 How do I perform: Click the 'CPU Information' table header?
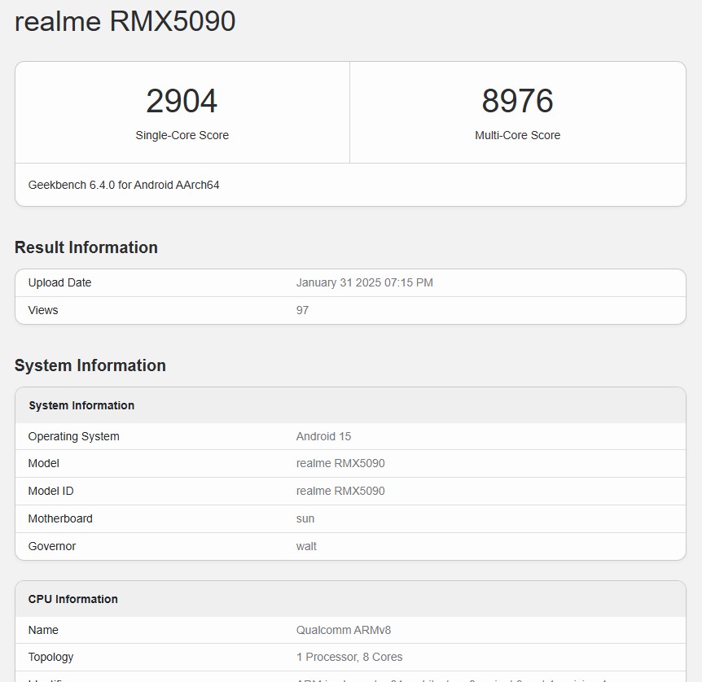[73, 599]
